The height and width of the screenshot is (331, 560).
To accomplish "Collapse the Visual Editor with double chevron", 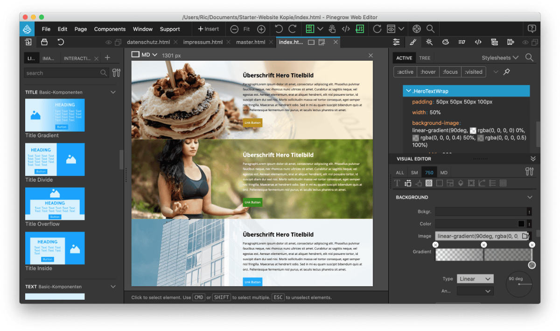I will 533,159.
